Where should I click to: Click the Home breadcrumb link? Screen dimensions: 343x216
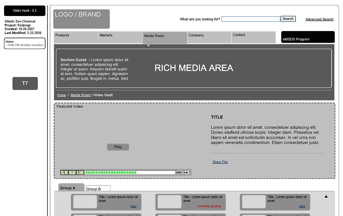[61, 95]
